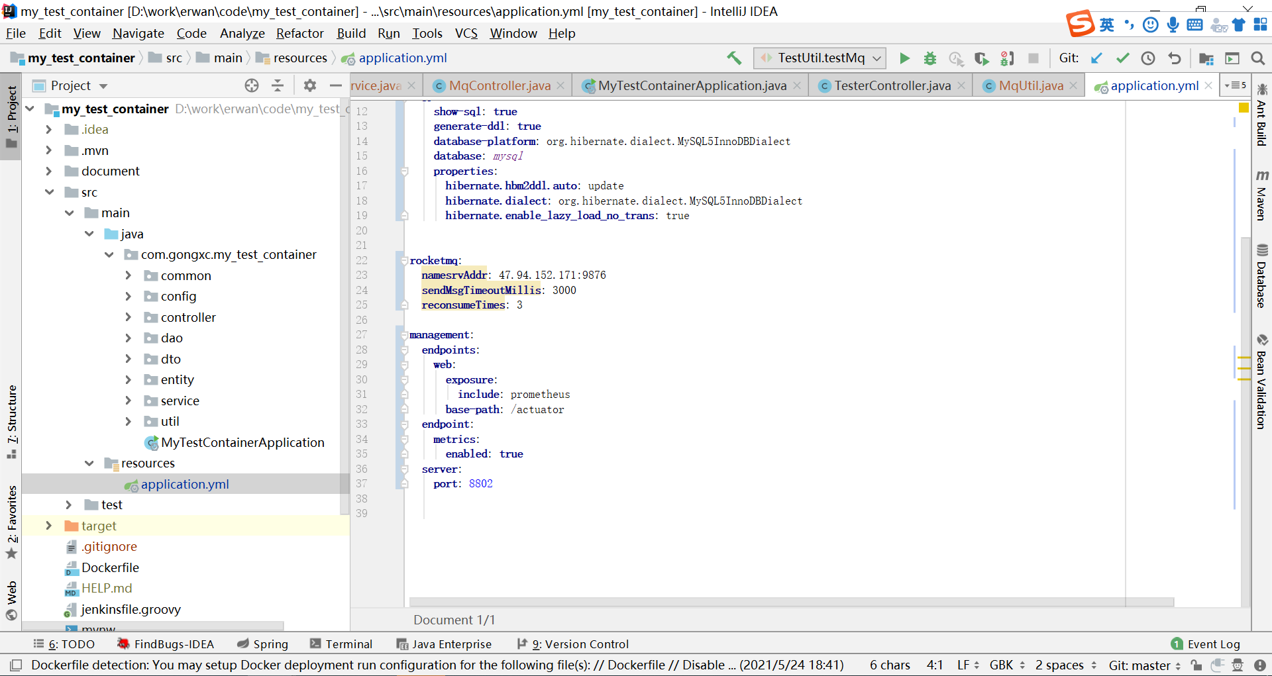Run TestUtil.testMq with the green play icon
Image resolution: width=1272 pixels, height=676 pixels.
(904, 58)
